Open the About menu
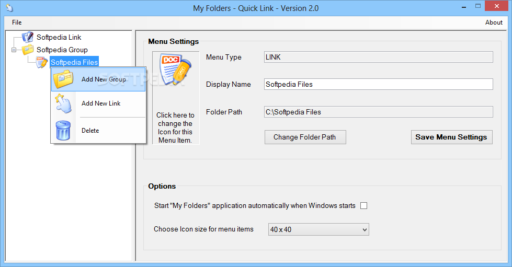Image resolution: width=512 pixels, height=267 pixels. (x=494, y=22)
